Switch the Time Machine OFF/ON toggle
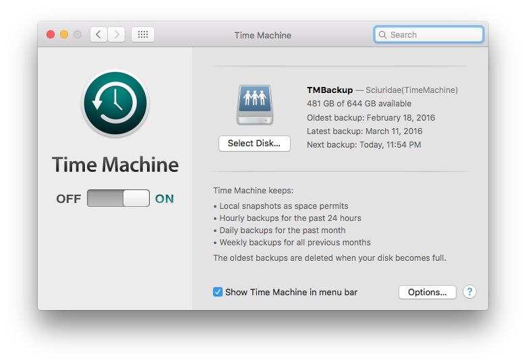526x364 pixels. tap(119, 198)
